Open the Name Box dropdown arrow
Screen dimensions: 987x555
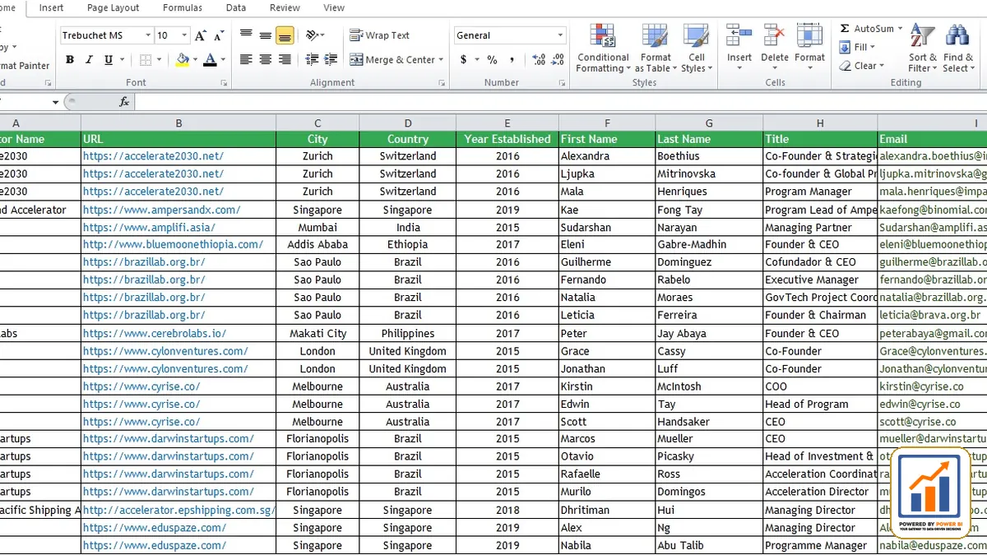click(56, 102)
